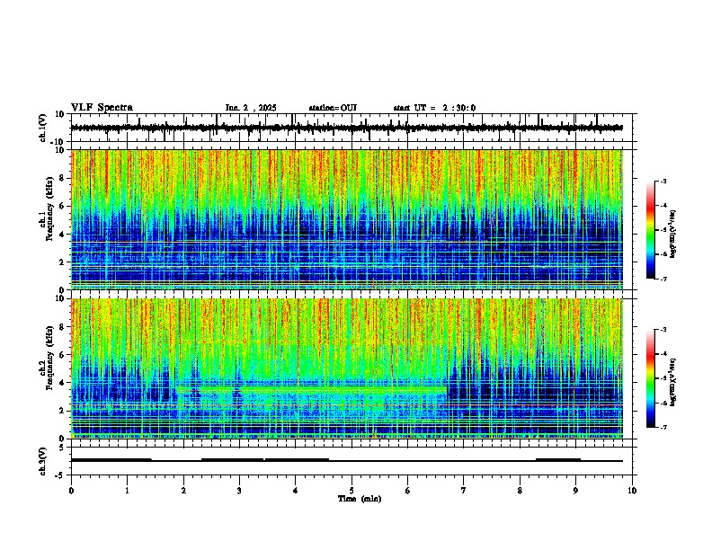Click the ch.2 spectrogram color bar
712x550 pixels.
(x=650, y=378)
